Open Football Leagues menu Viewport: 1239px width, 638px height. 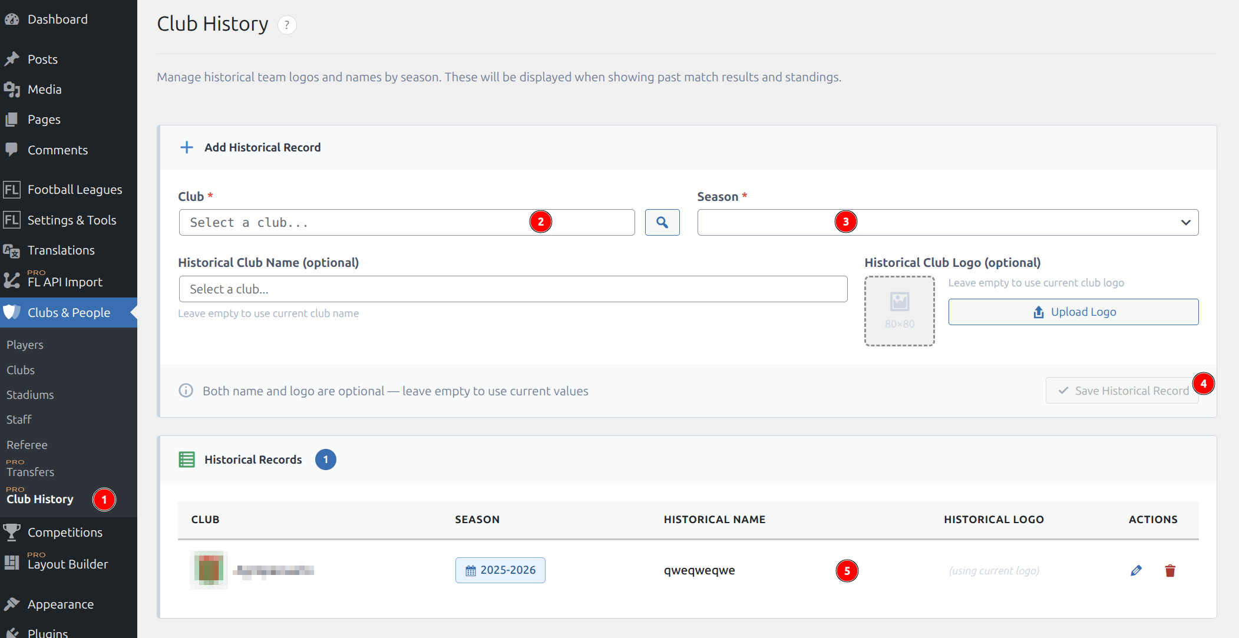(x=74, y=190)
